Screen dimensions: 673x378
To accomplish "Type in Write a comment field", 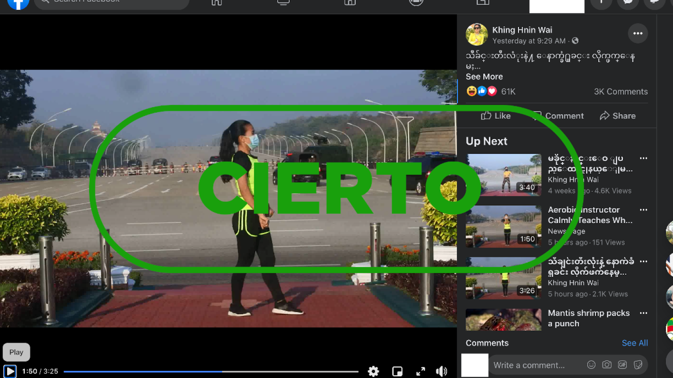I will pyautogui.click(x=534, y=365).
